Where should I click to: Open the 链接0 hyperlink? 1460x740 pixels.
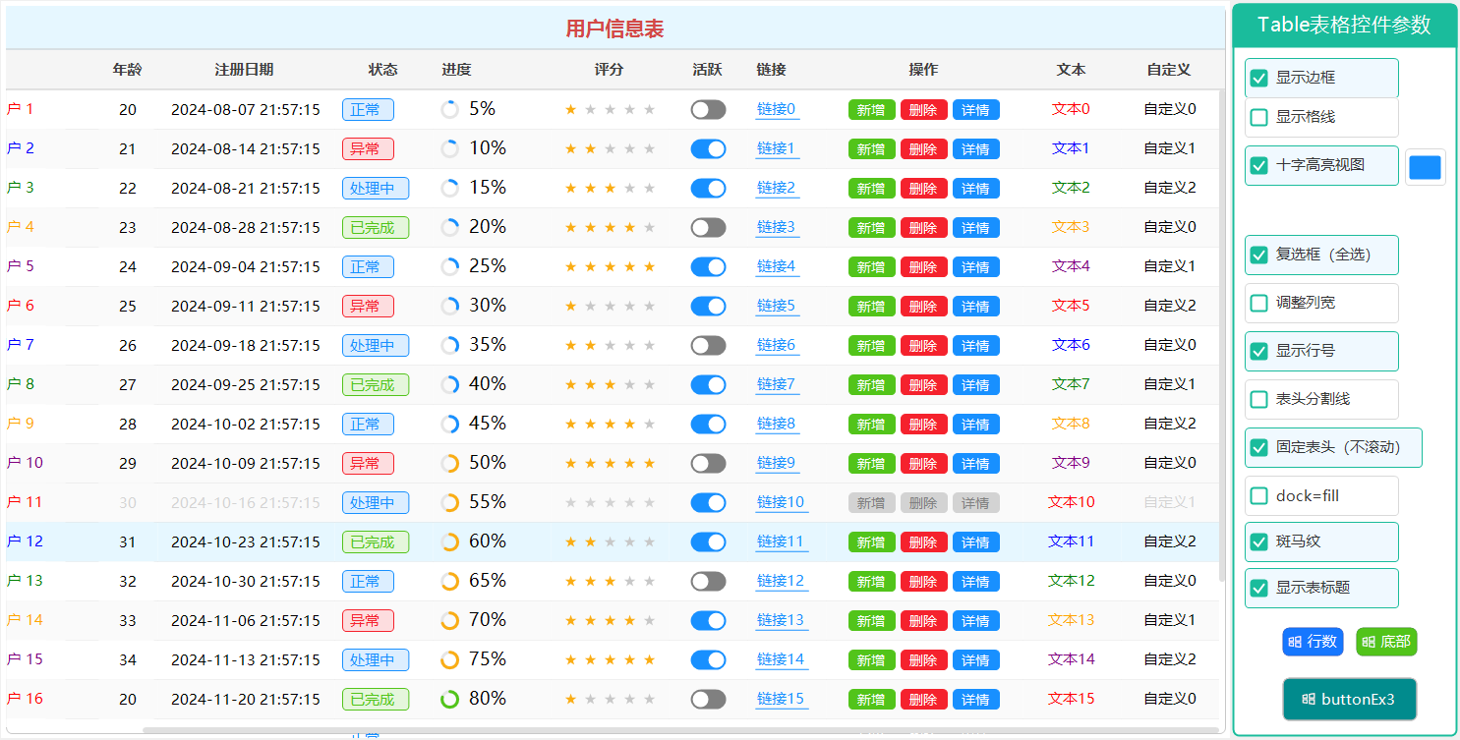(x=776, y=109)
